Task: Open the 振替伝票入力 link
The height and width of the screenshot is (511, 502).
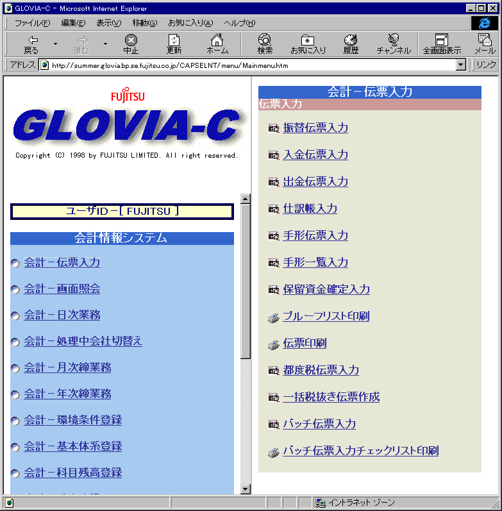Action: coord(315,128)
